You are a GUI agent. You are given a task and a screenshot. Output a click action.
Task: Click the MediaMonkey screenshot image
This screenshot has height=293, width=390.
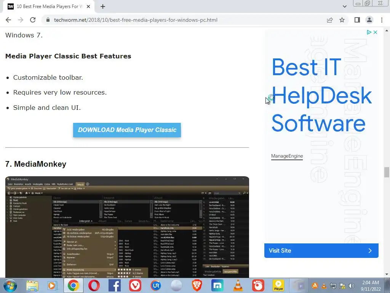point(127,227)
